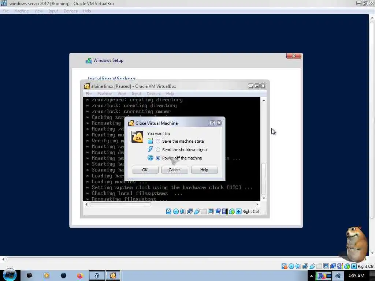Show hidden tray icons arrow
The height and width of the screenshot is (281, 375).
311,276
